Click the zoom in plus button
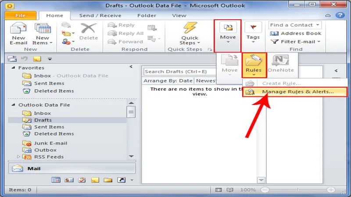Image resolution: width=351 pixels, height=197 pixels. pyautogui.click(x=331, y=190)
